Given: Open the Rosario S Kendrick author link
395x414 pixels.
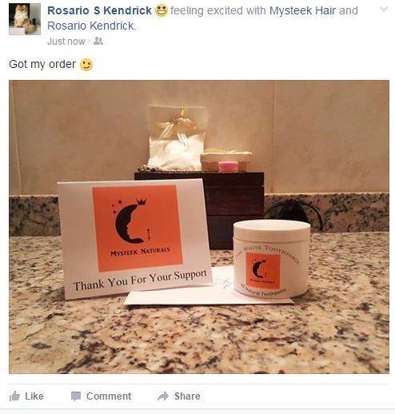Looking at the screenshot, I should click(99, 10).
